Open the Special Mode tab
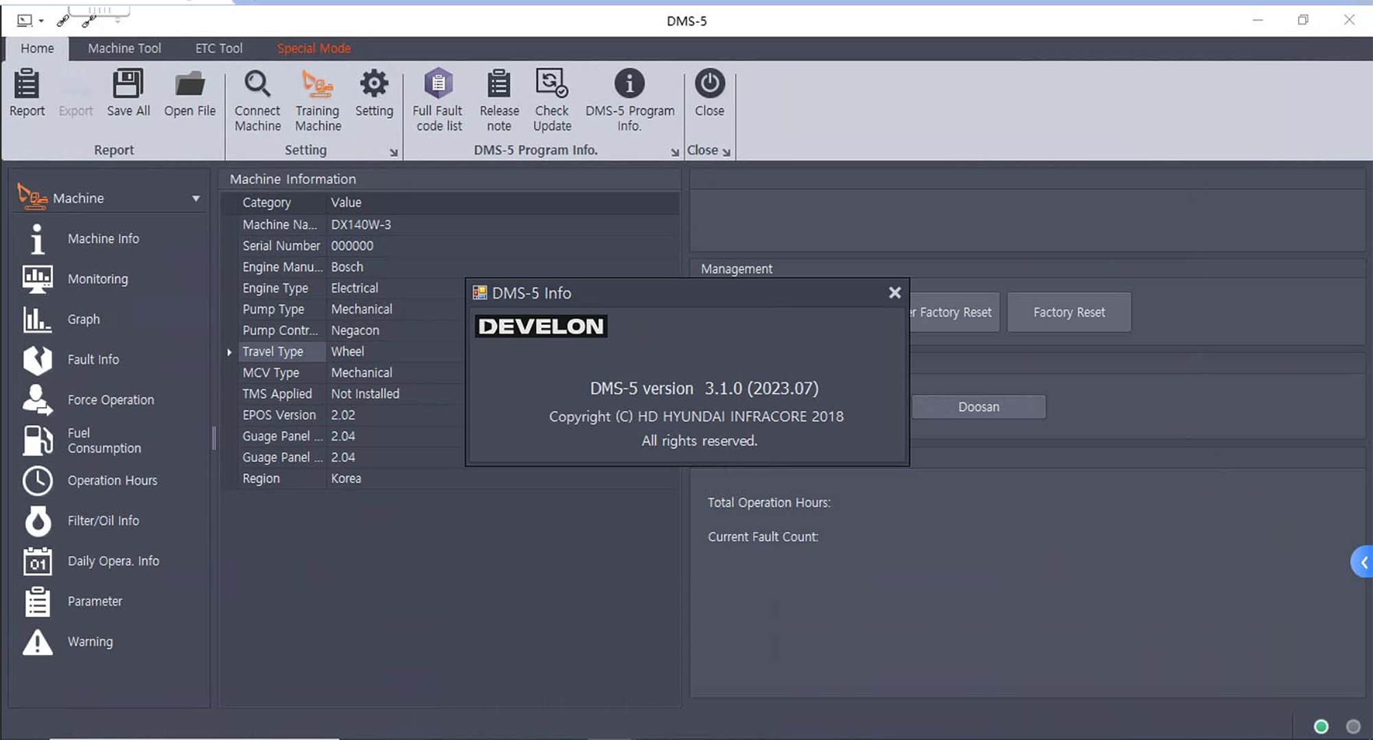 (x=314, y=49)
